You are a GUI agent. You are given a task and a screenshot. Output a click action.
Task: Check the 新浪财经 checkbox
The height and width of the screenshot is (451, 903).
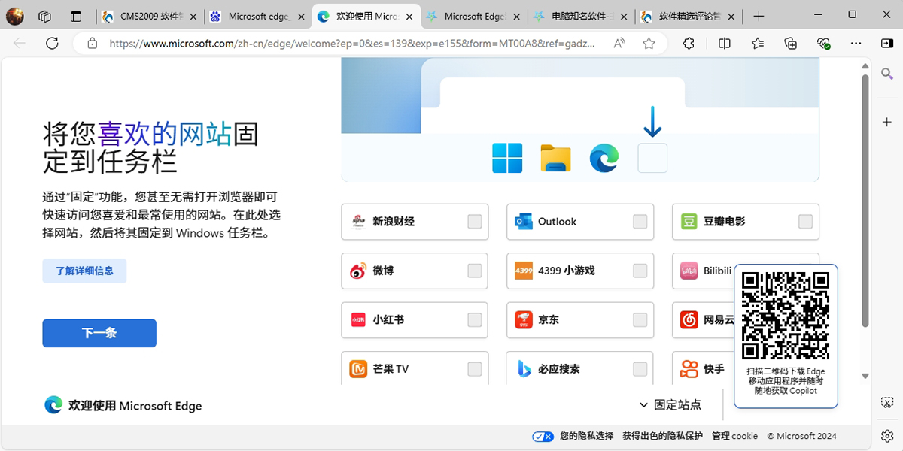[475, 222]
